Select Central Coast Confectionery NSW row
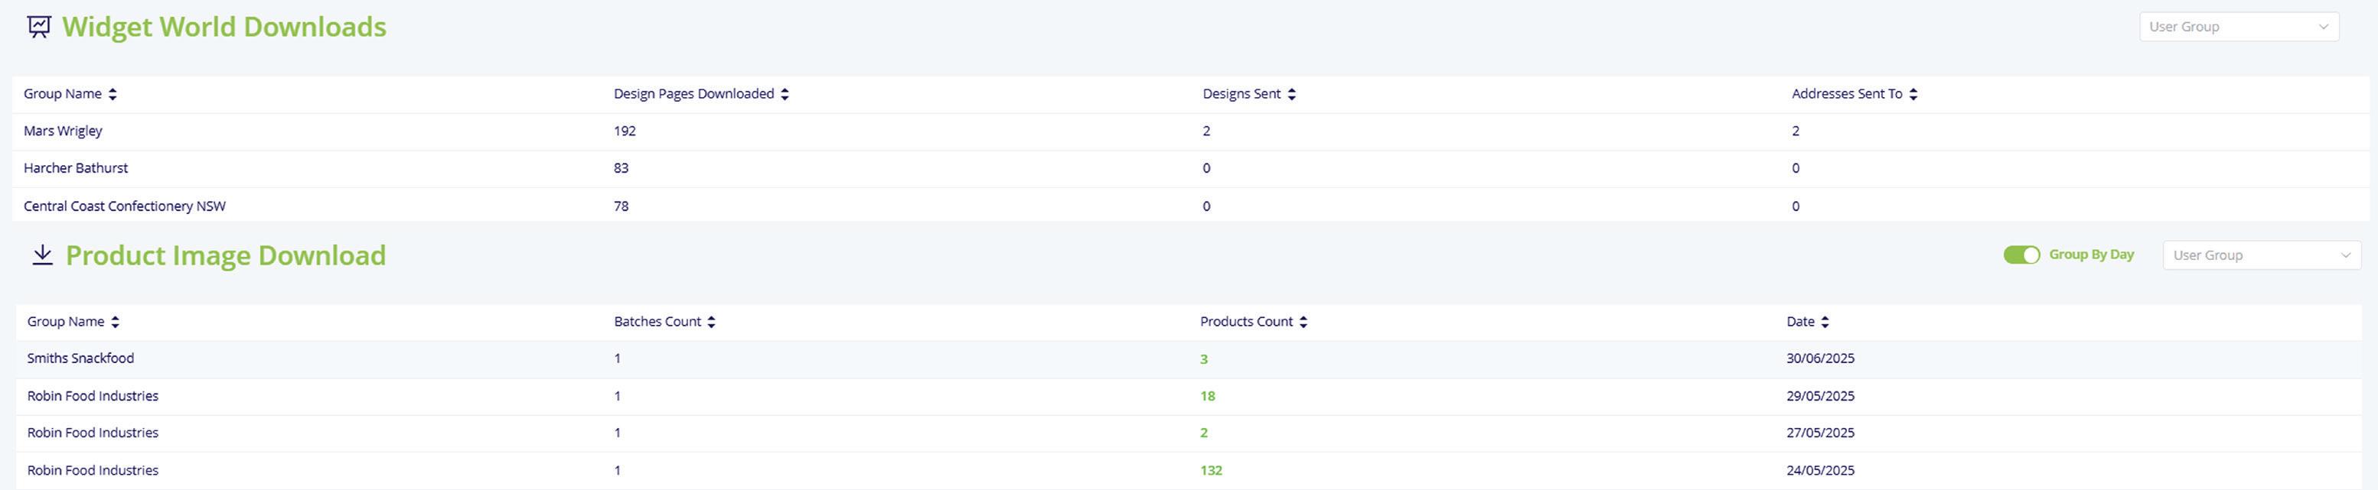 tap(125, 206)
